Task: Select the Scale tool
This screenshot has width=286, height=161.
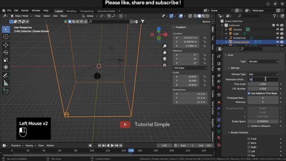Action: pyautogui.click(x=6, y=60)
